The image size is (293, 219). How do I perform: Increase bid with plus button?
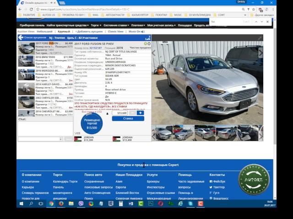(141, 113)
